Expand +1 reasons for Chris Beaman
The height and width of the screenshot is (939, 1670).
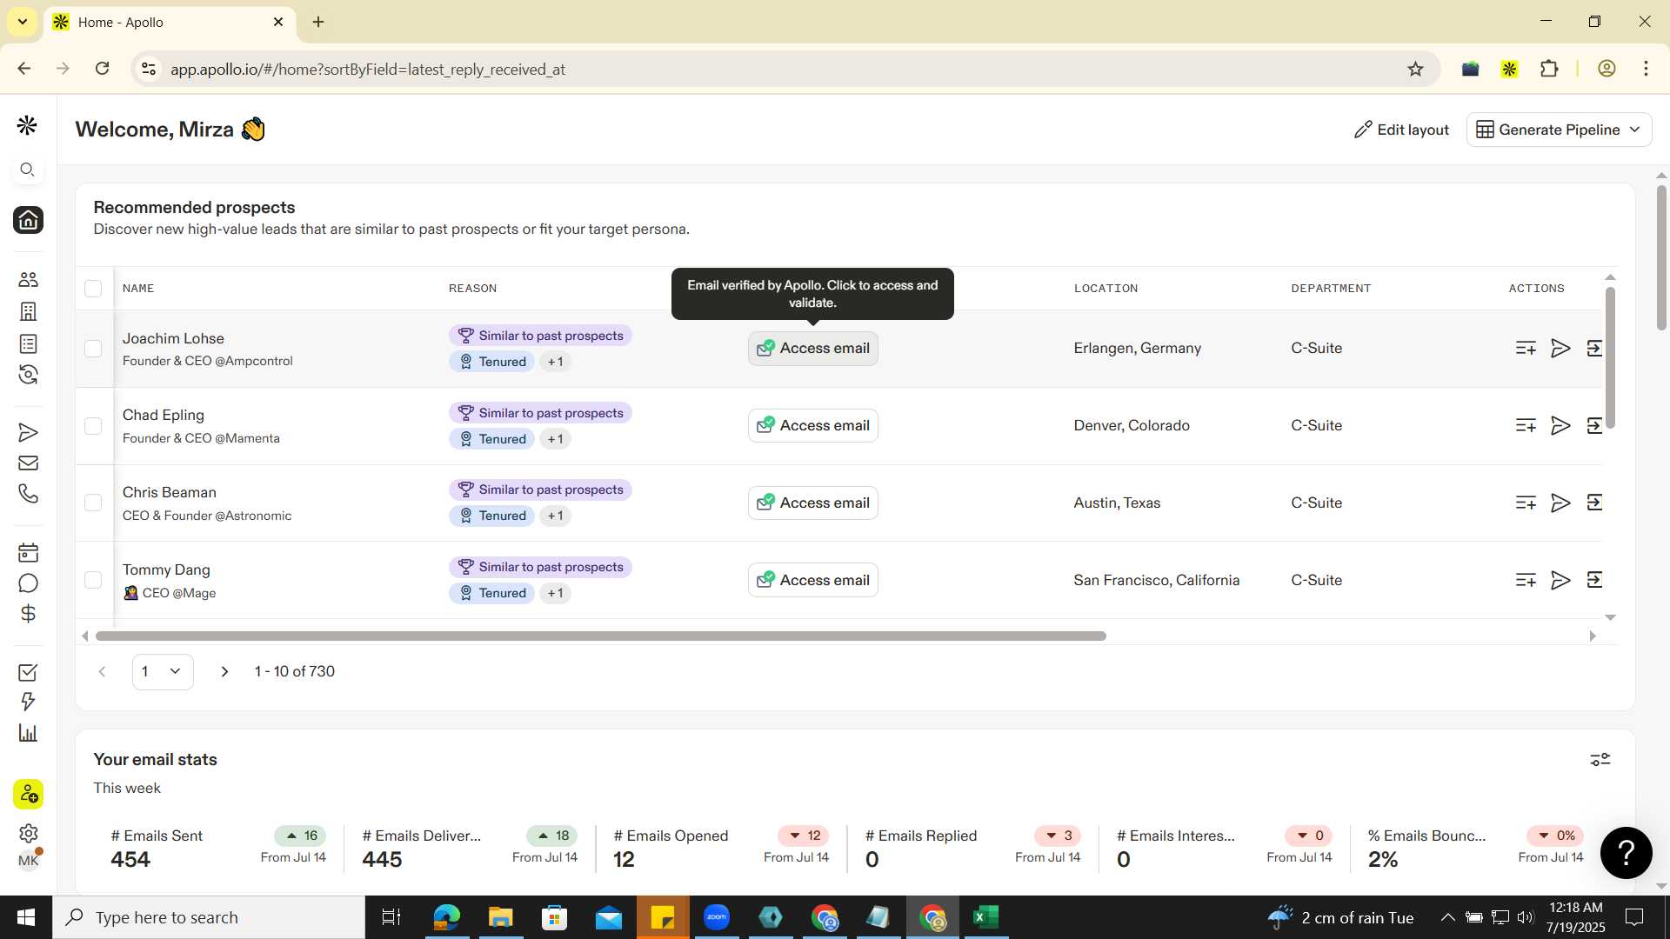[555, 516]
